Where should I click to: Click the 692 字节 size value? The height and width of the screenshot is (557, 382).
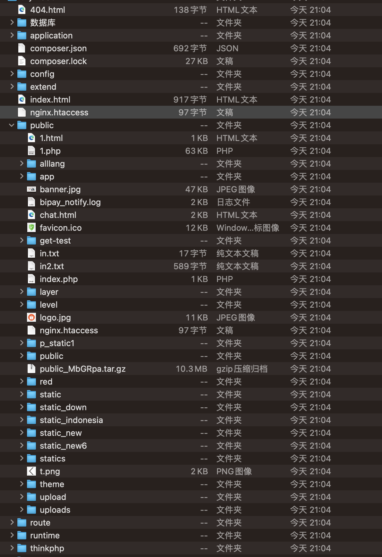(190, 48)
